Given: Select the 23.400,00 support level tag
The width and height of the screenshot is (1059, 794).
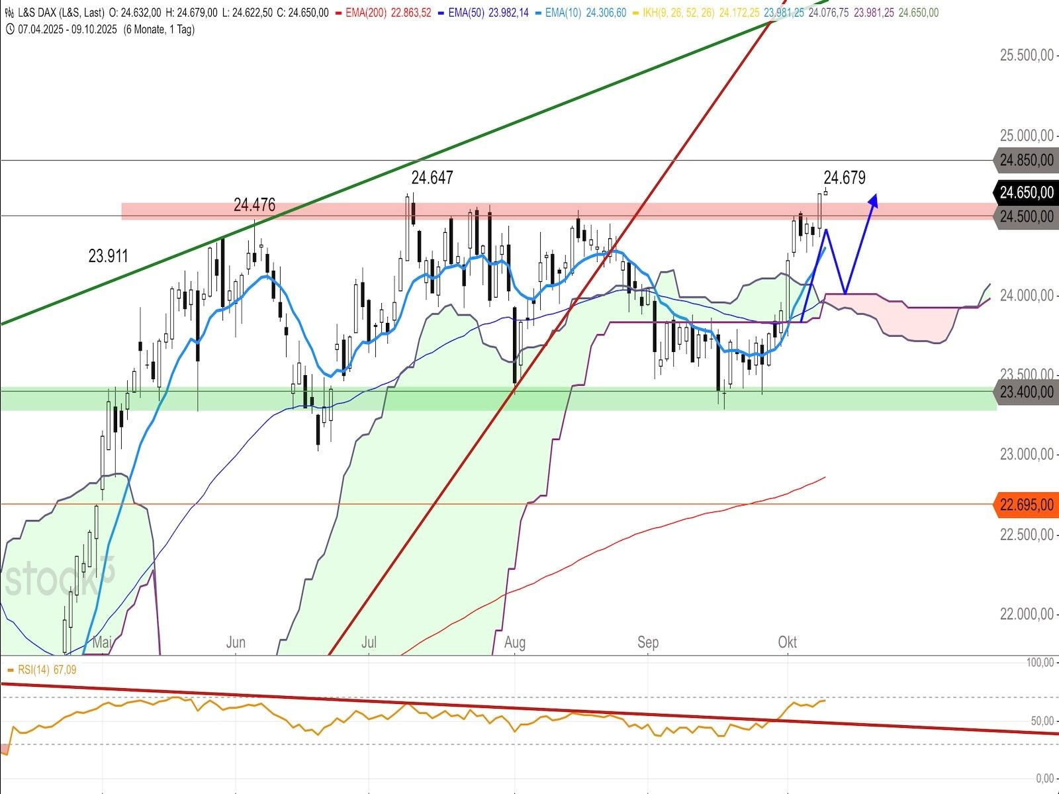Looking at the screenshot, I should [1026, 392].
